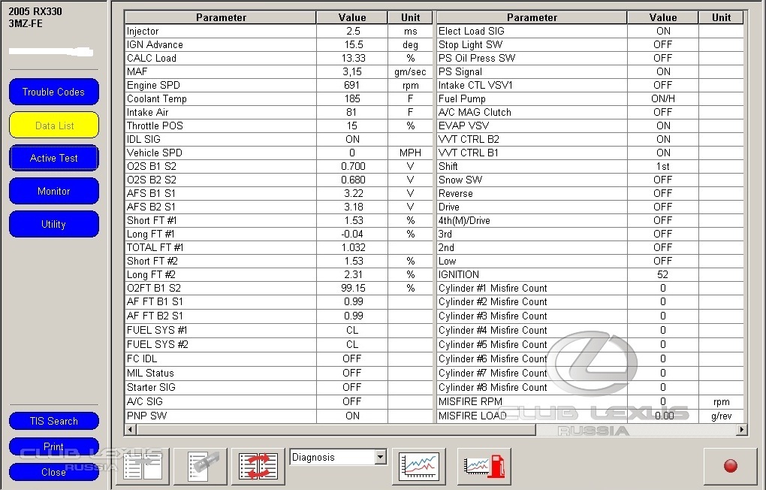The width and height of the screenshot is (766, 490).
Task: Click the list-to-columns layout icon in bottom toolbar
Action: coord(143,466)
